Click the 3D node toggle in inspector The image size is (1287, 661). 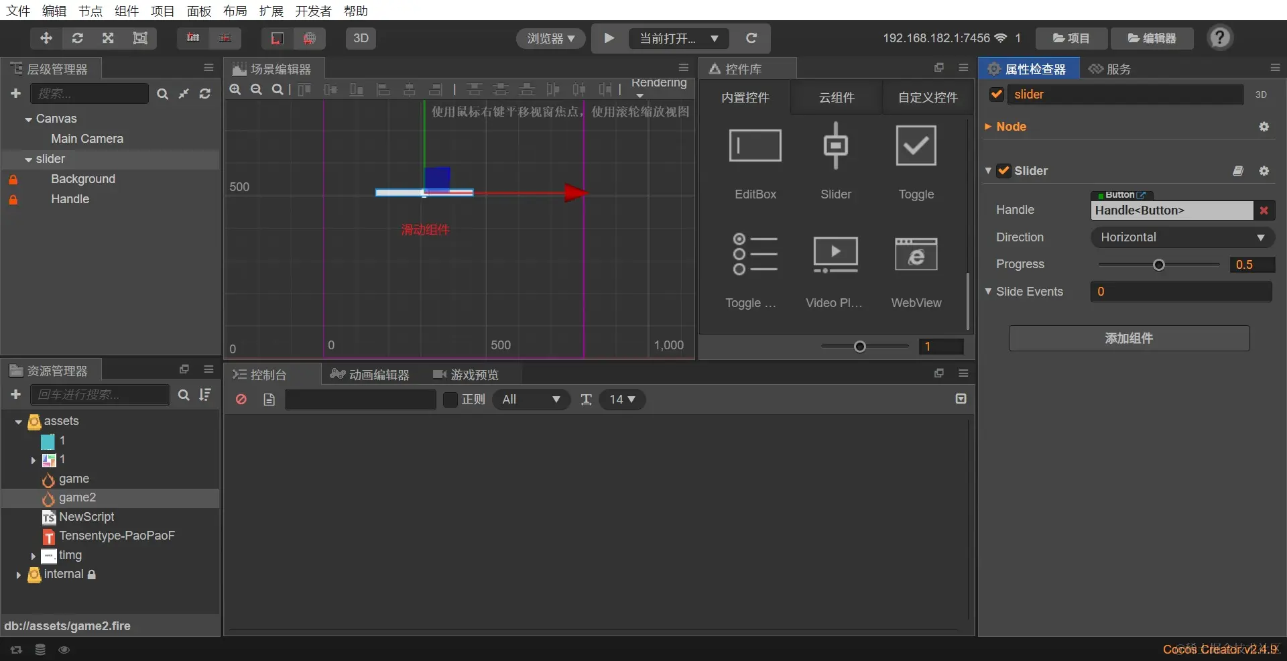1261,95
